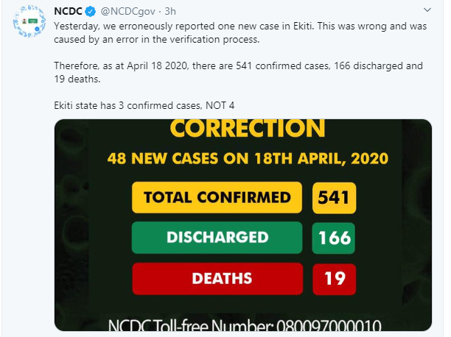Open the NCDC profile avatar
Image resolution: width=451 pixels, height=337 pixels.
coord(29,21)
